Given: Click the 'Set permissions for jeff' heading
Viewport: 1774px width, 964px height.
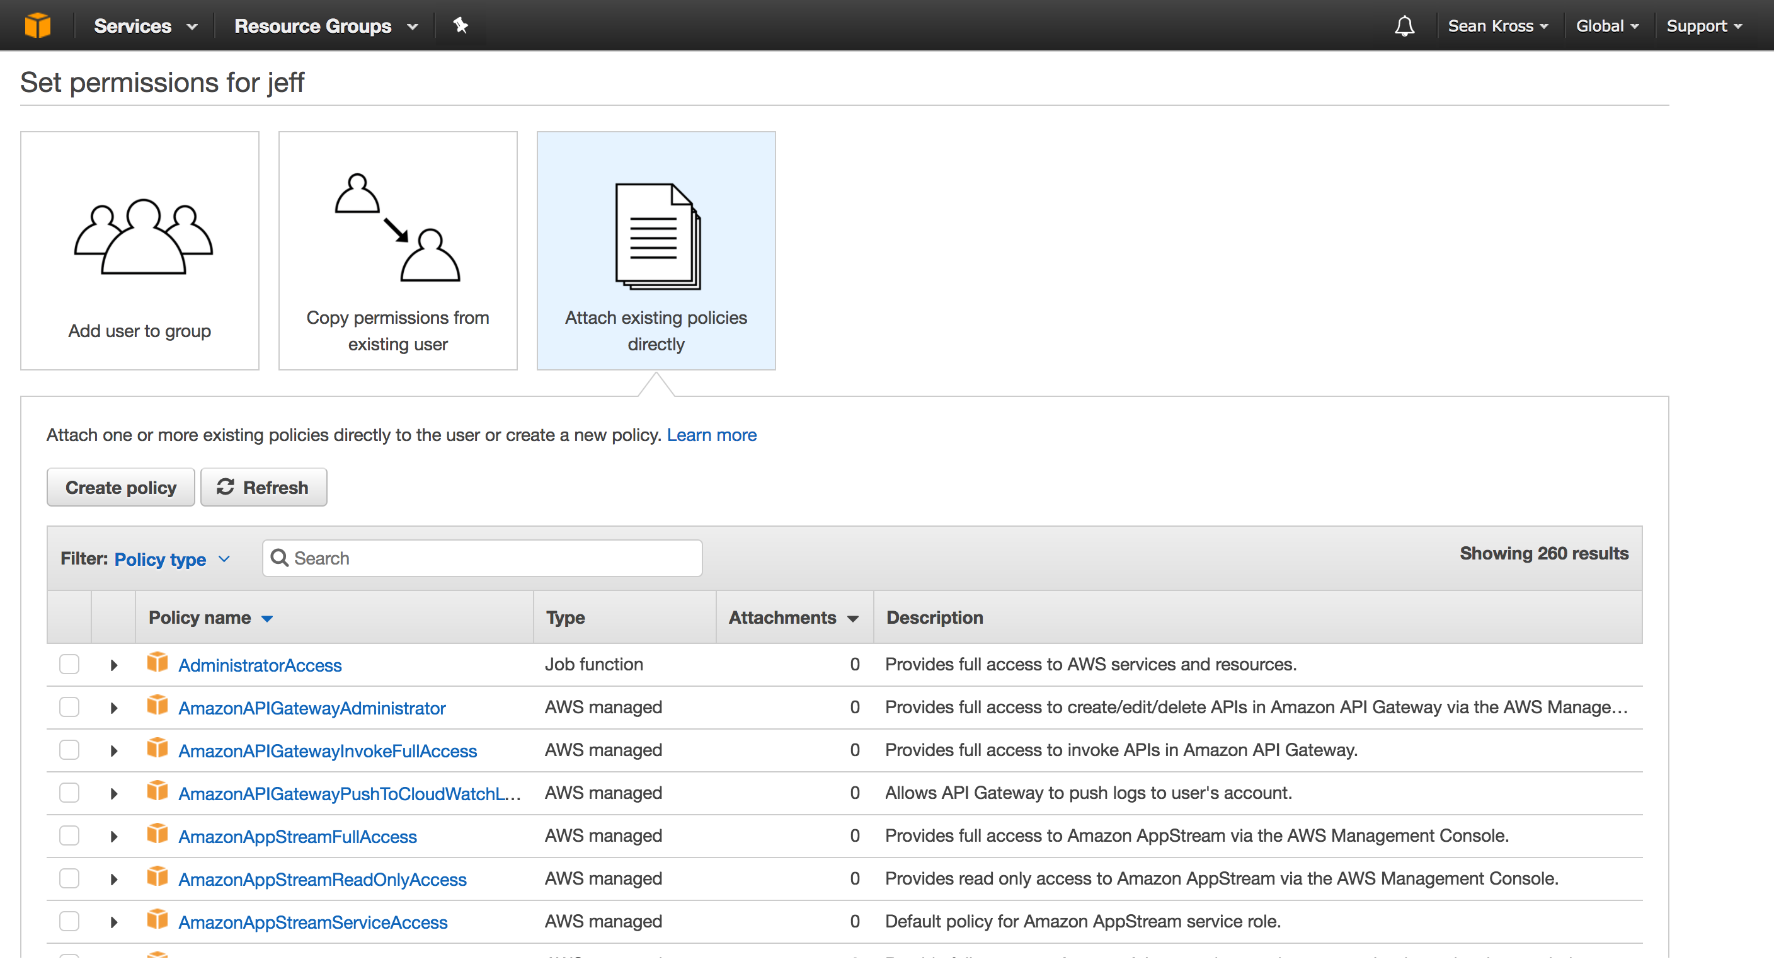Looking at the screenshot, I should tap(163, 83).
